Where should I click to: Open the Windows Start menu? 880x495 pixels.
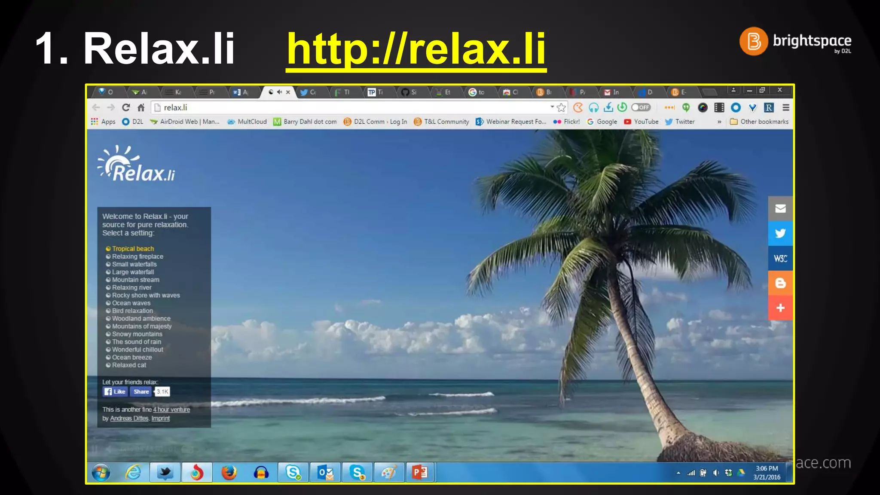point(101,473)
